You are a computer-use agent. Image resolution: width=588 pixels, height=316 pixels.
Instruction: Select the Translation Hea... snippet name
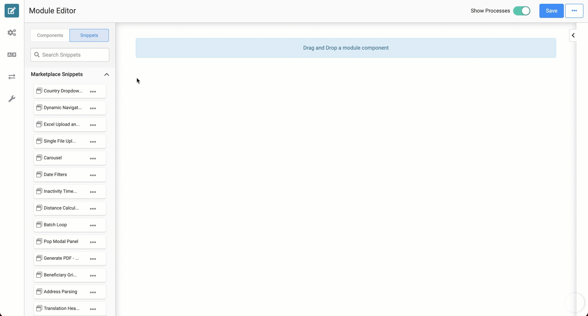point(62,308)
